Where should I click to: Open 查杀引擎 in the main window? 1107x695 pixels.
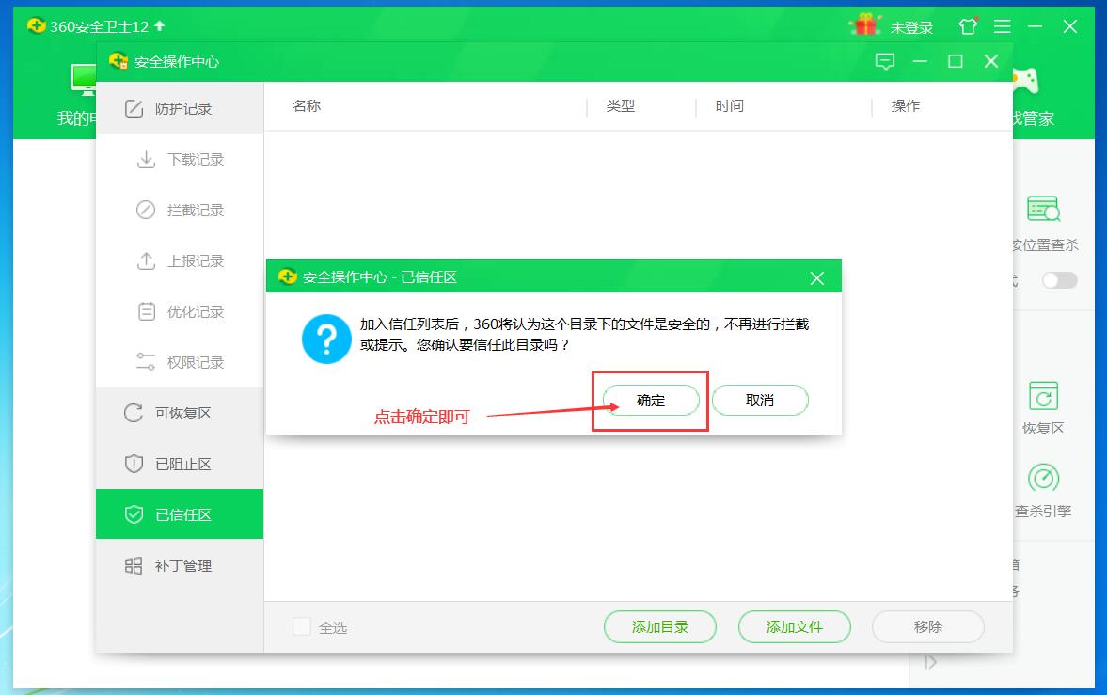tap(1043, 491)
